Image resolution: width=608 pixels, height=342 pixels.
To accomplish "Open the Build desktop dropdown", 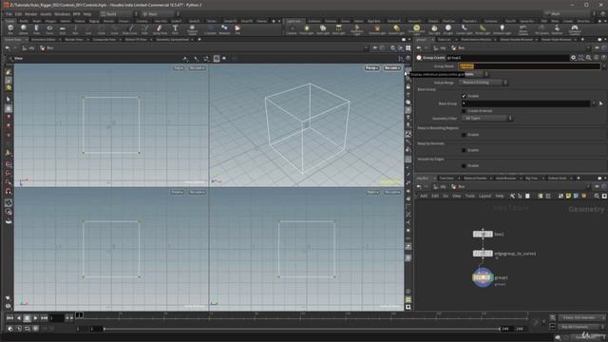I will coord(119,14).
